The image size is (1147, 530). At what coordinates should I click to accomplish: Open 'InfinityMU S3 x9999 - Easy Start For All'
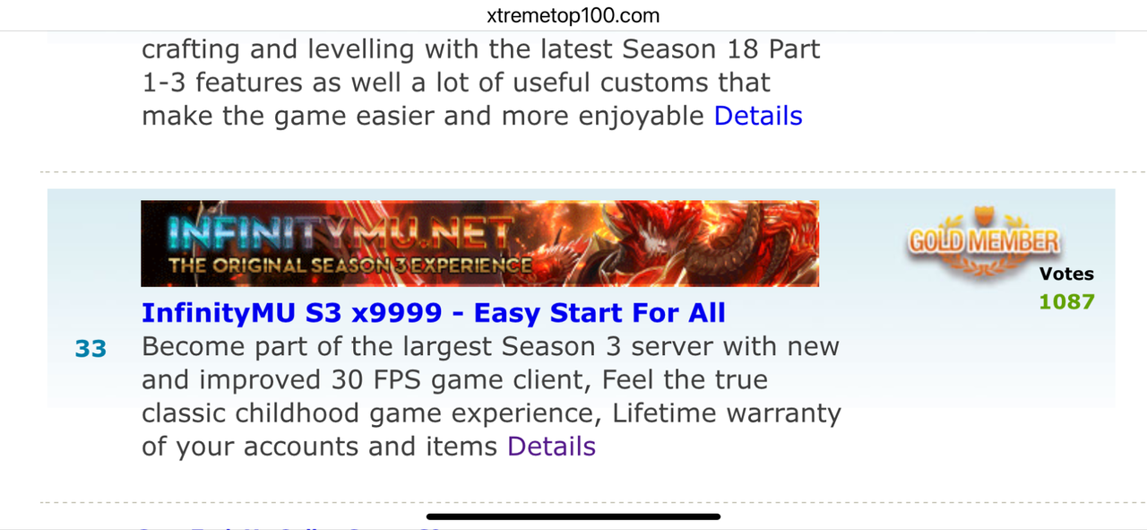click(434, 313)
